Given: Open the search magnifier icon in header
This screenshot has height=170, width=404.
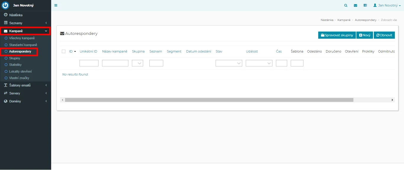Looking at the screenshot, I should pos(346,5).
